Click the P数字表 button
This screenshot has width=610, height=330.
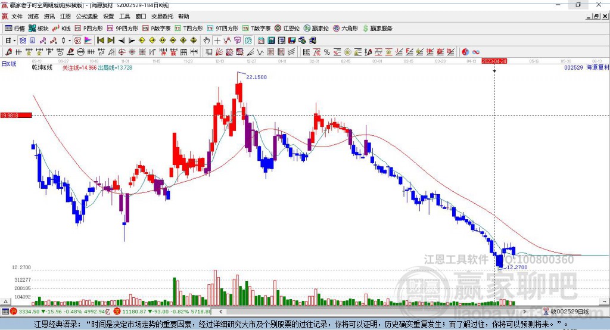coord(157,29)
